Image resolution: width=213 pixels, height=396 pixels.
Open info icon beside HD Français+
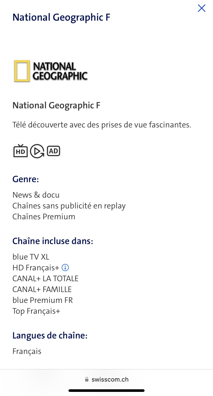65,268
